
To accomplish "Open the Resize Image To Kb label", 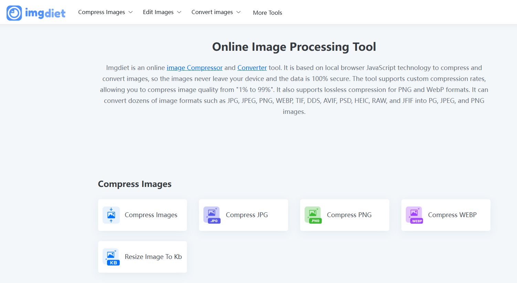I will 153,257.
